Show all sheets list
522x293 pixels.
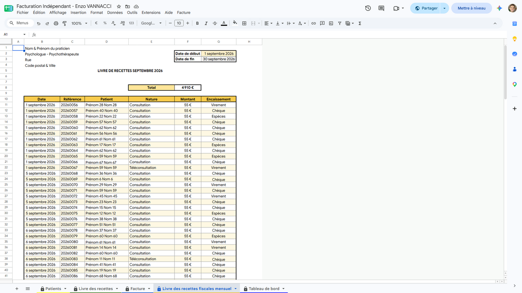pos(28,289)
